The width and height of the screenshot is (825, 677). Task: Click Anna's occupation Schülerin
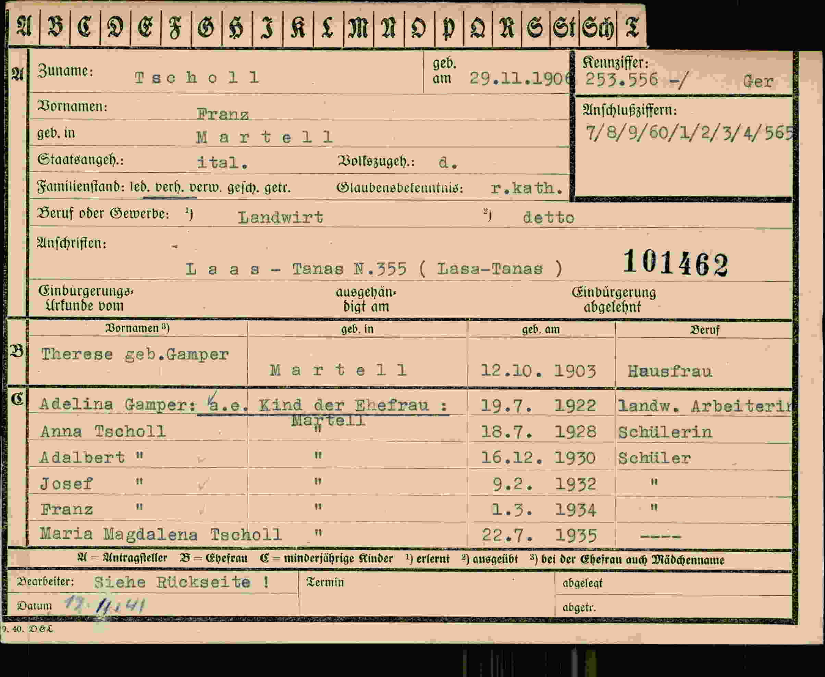point(665,432)
